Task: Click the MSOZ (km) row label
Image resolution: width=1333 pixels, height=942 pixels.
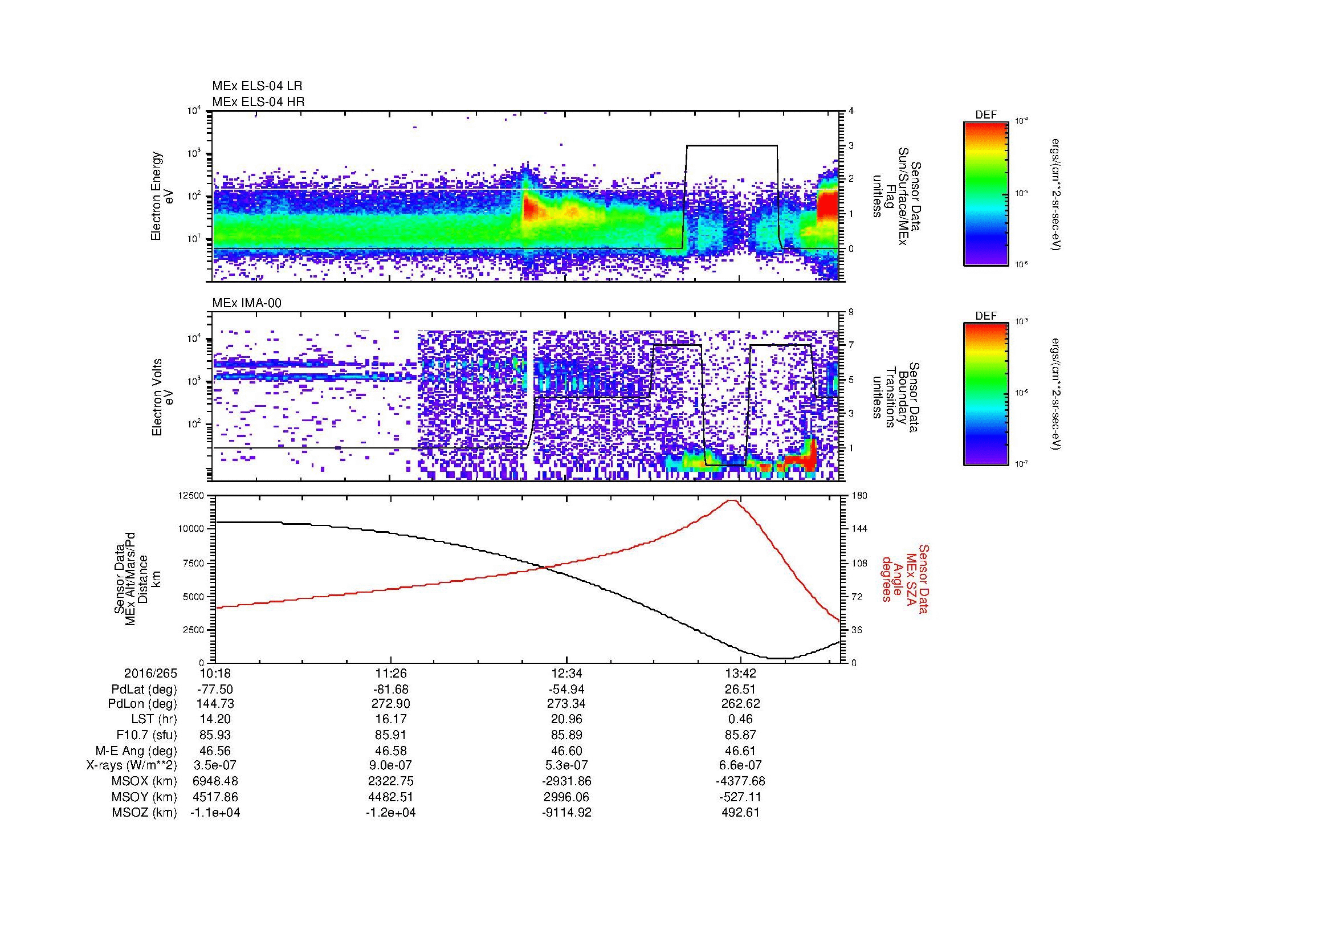Action: (144, 813)
